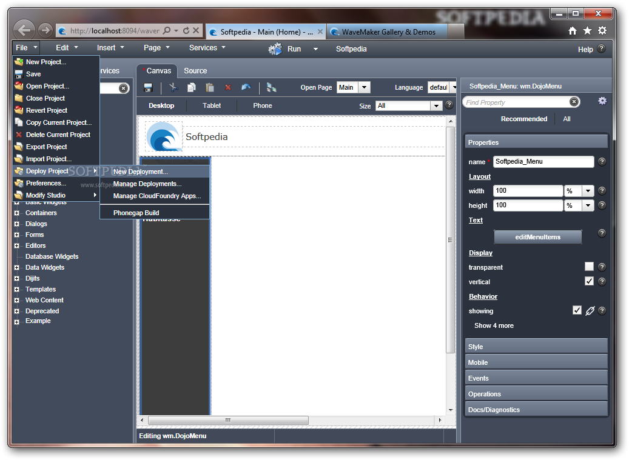Viewport: 629px width, 460px height.
Task: Click the Paste clipboard icon in canvas toolbar
Action: (x=210, y=87)
